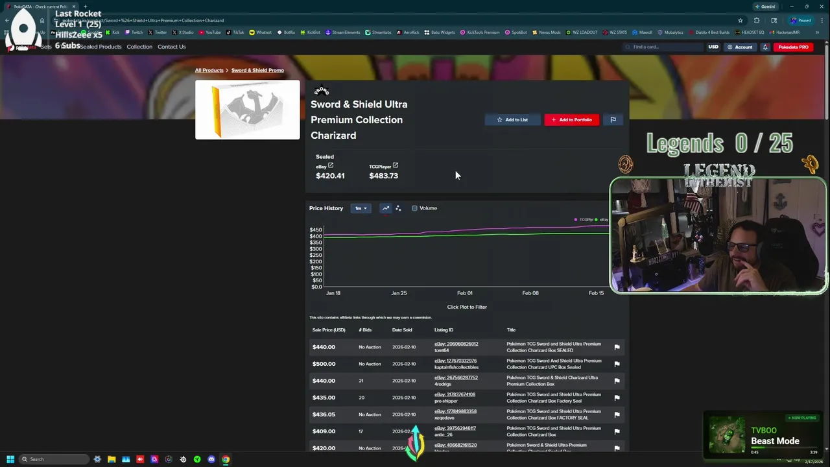Click the report flag icon beside Add to Portfolio
This screenshot has width=830, height=467.
click(613, 119)
